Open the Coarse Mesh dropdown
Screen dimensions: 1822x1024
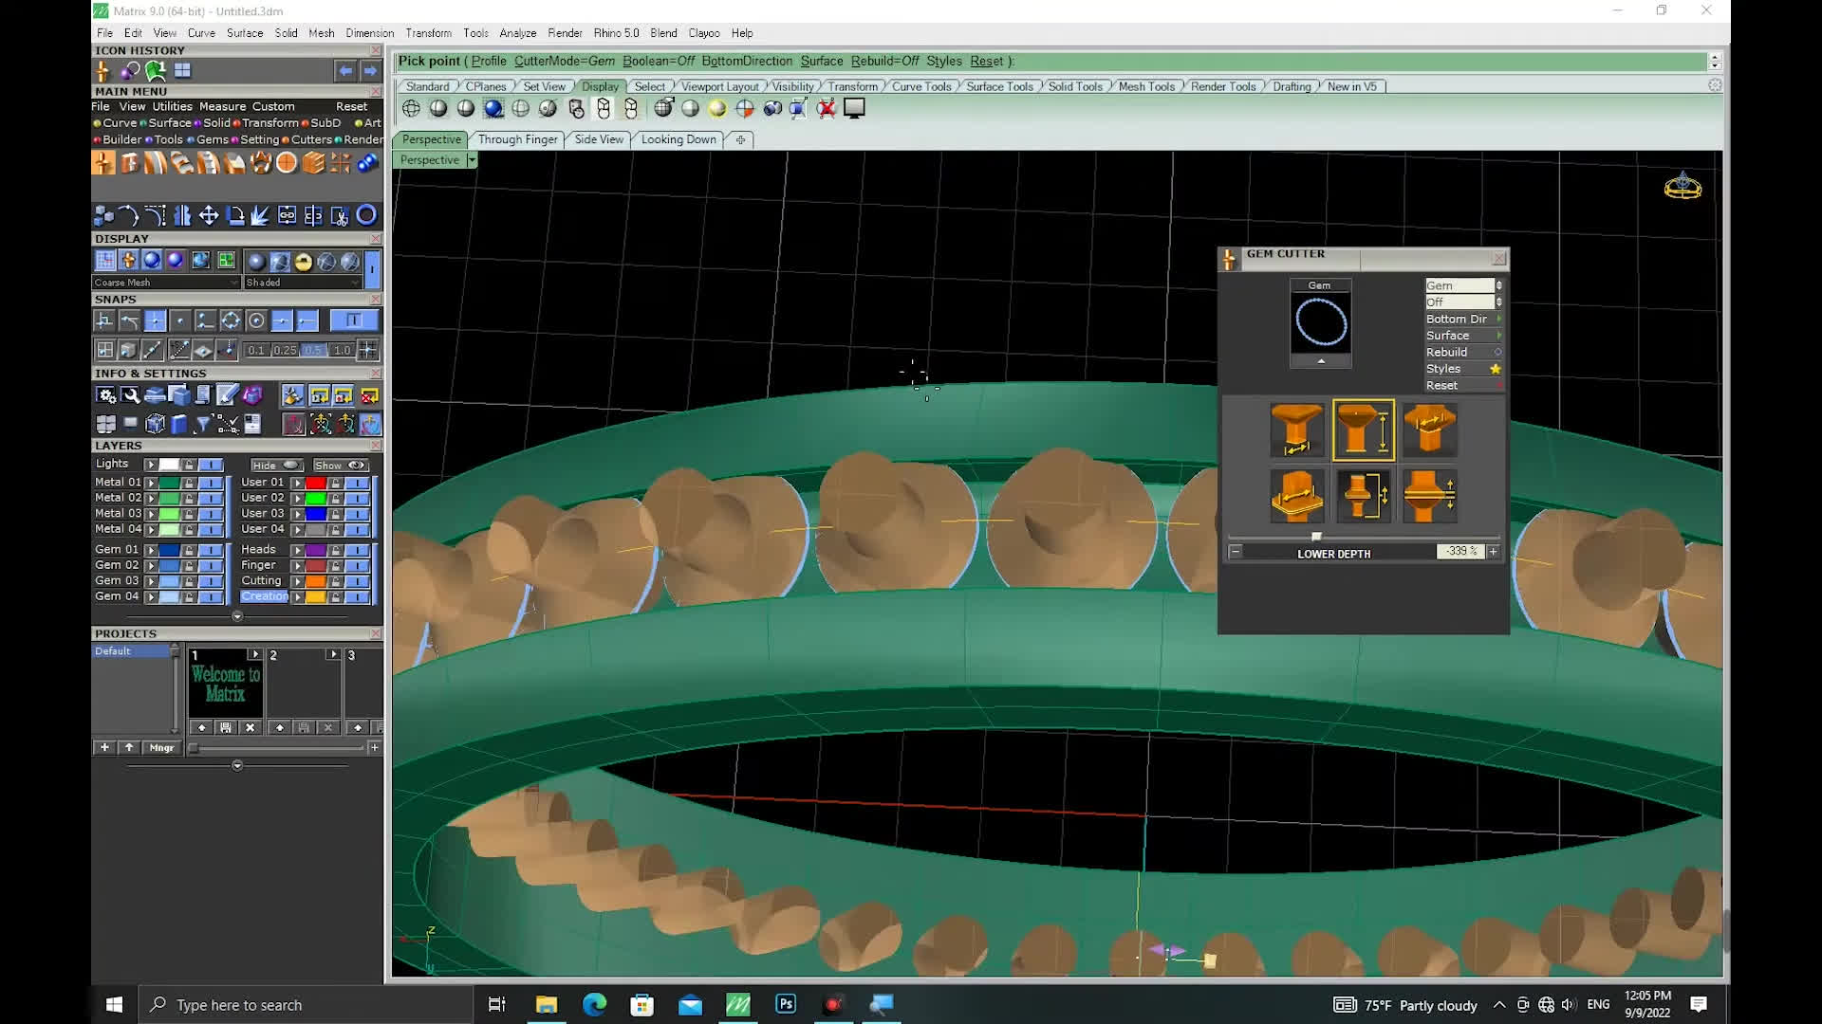[x=165, y=283]
